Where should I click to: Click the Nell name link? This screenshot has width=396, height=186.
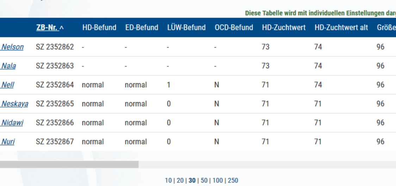8,85
